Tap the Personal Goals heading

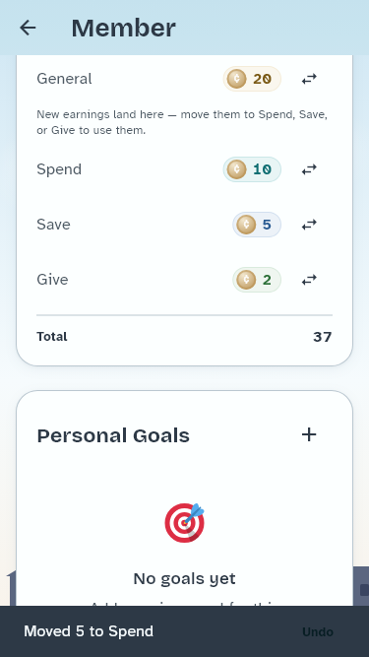click(x=113, y=435)
